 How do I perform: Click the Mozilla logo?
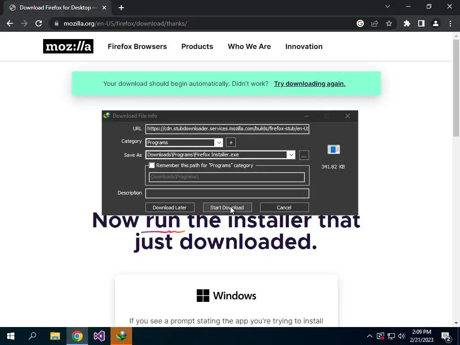coord(68,46)
